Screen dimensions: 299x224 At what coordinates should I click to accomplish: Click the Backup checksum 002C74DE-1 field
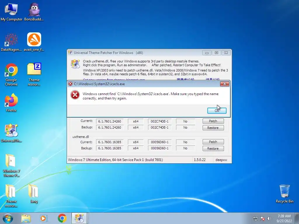[160, 127]
